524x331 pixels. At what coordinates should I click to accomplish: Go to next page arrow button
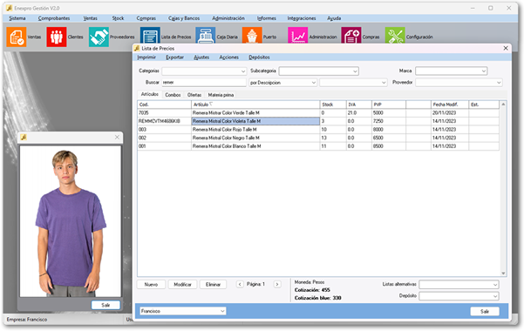tap(277, 284)
